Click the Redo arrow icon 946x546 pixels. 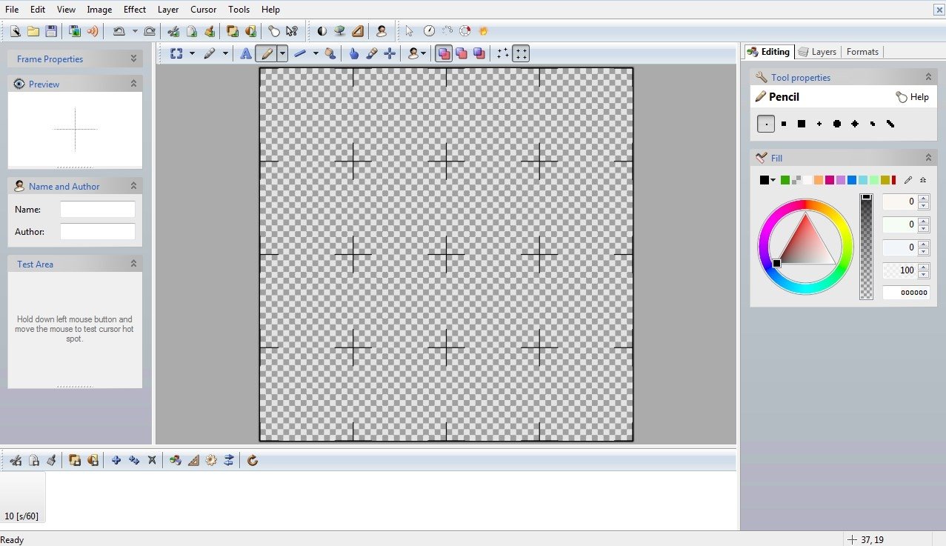click(150, 31)
